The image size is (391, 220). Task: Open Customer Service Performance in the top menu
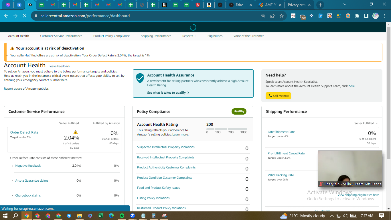[61, 36]
